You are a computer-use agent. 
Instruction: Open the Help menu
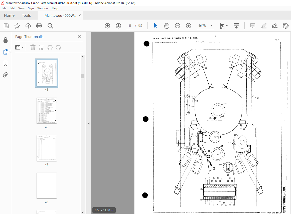pos(55,8)
